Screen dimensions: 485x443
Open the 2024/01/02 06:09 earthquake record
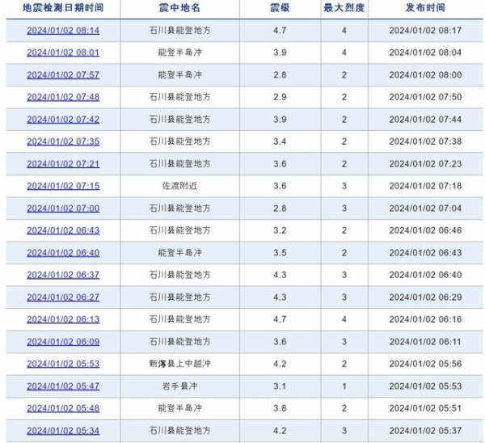coord(63,342)
